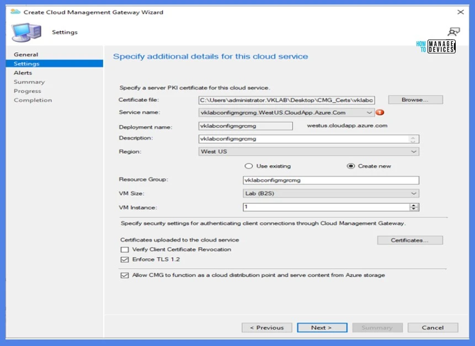Click the Cancel button
This screenshot has width=475, height=346.
point(433,328)
